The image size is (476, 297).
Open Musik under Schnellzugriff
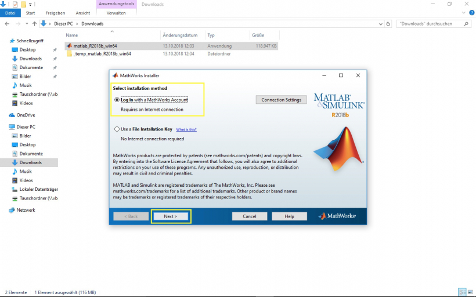(26, 85)
